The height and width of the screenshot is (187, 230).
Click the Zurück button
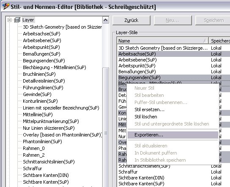pos(131,20)
